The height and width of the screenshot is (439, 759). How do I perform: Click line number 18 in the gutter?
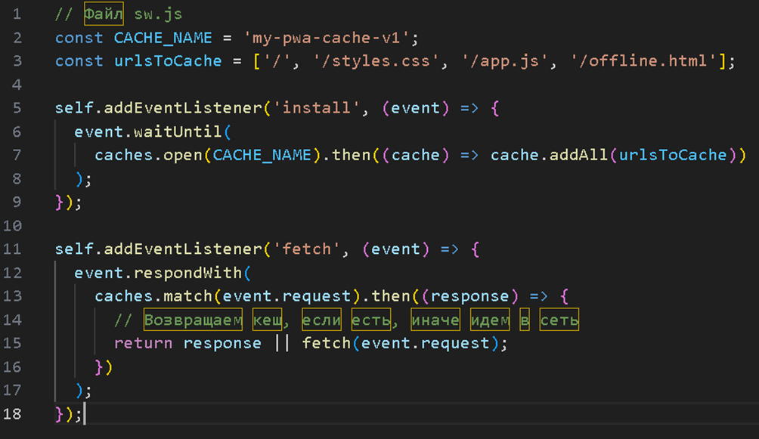[x=13, y=413]
